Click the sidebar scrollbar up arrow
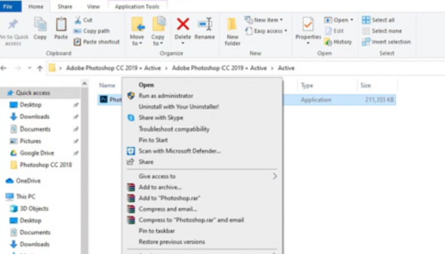The height and width of the screenshot is (254, 445). point(85,84)
